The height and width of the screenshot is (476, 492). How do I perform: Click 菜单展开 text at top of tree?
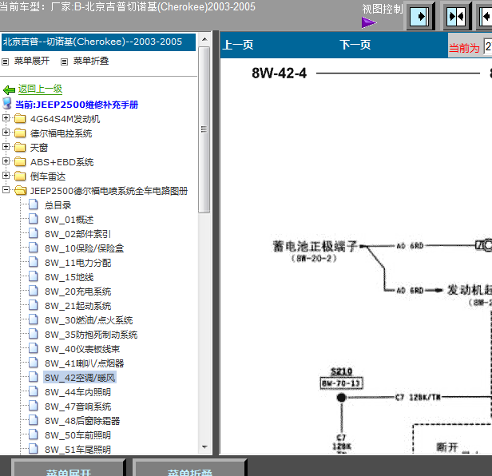click(32, 61)
